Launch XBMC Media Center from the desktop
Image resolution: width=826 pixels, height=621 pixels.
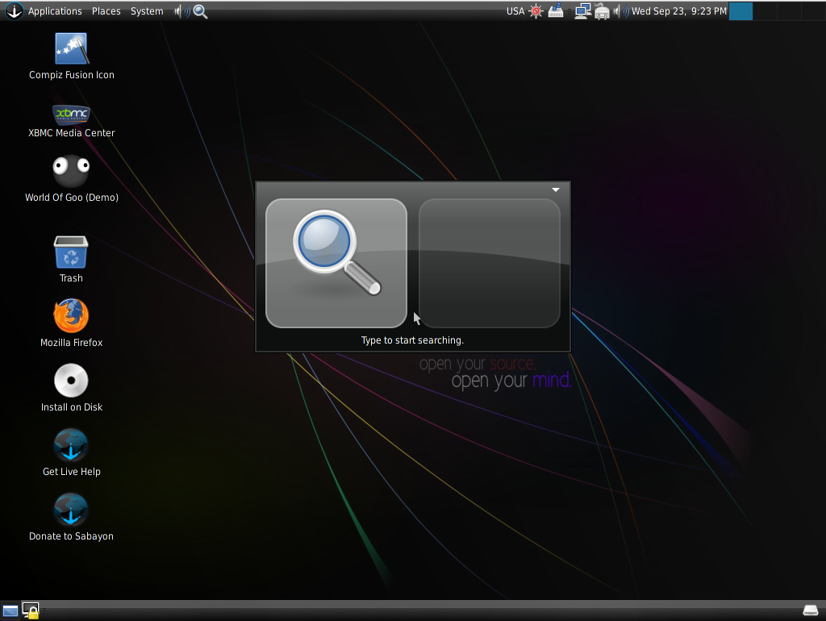tap(71, 114)
